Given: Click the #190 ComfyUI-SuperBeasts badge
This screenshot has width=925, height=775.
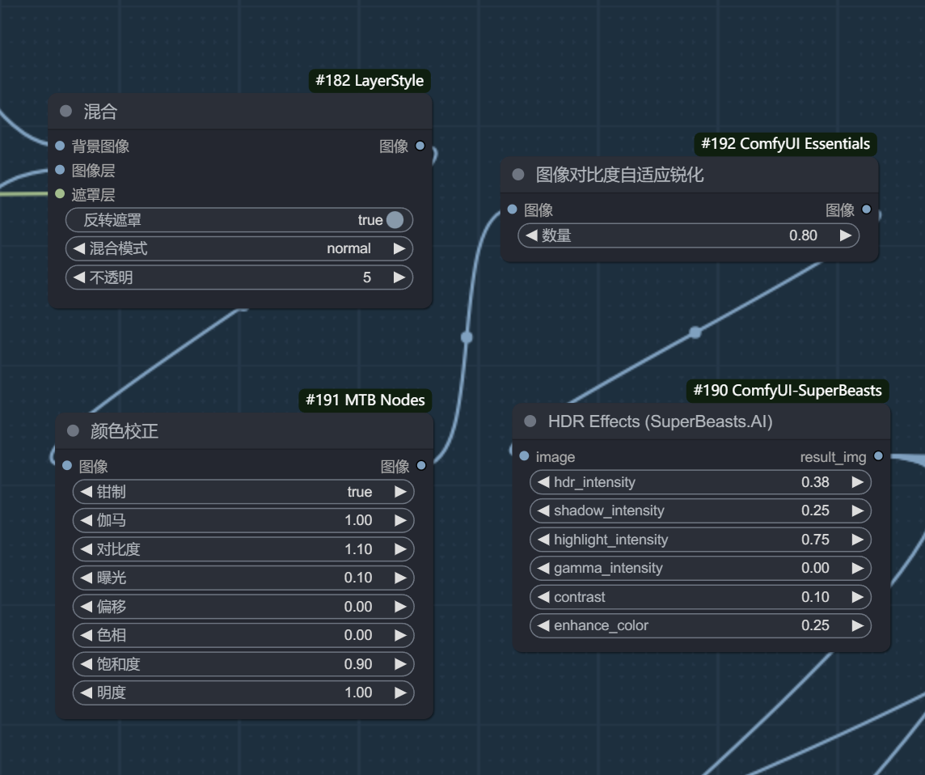Looking at the screenshot, I should pos(788,390).
